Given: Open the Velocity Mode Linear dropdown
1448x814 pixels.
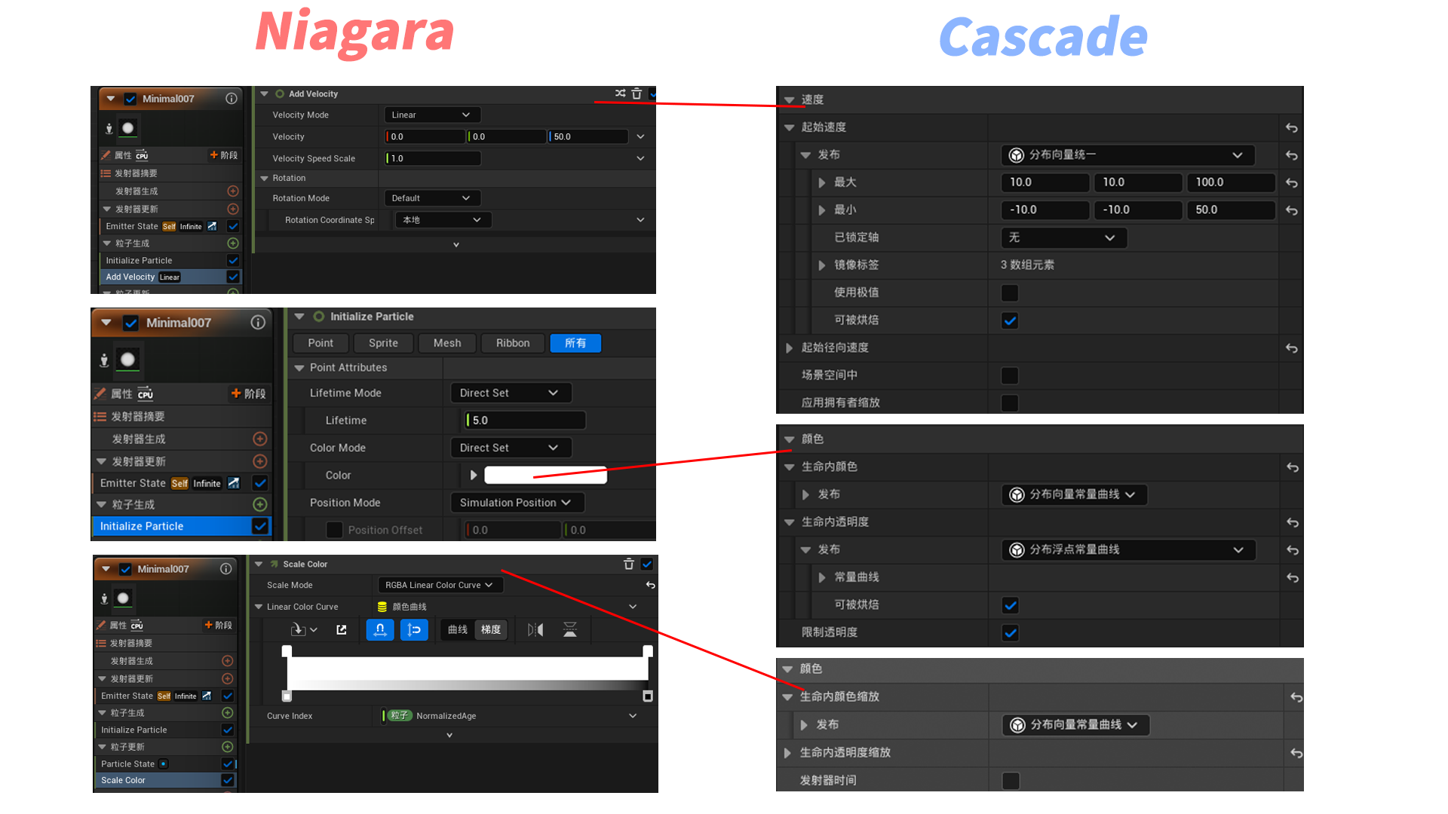Looking at the screenshot, I should click(431, 115).
